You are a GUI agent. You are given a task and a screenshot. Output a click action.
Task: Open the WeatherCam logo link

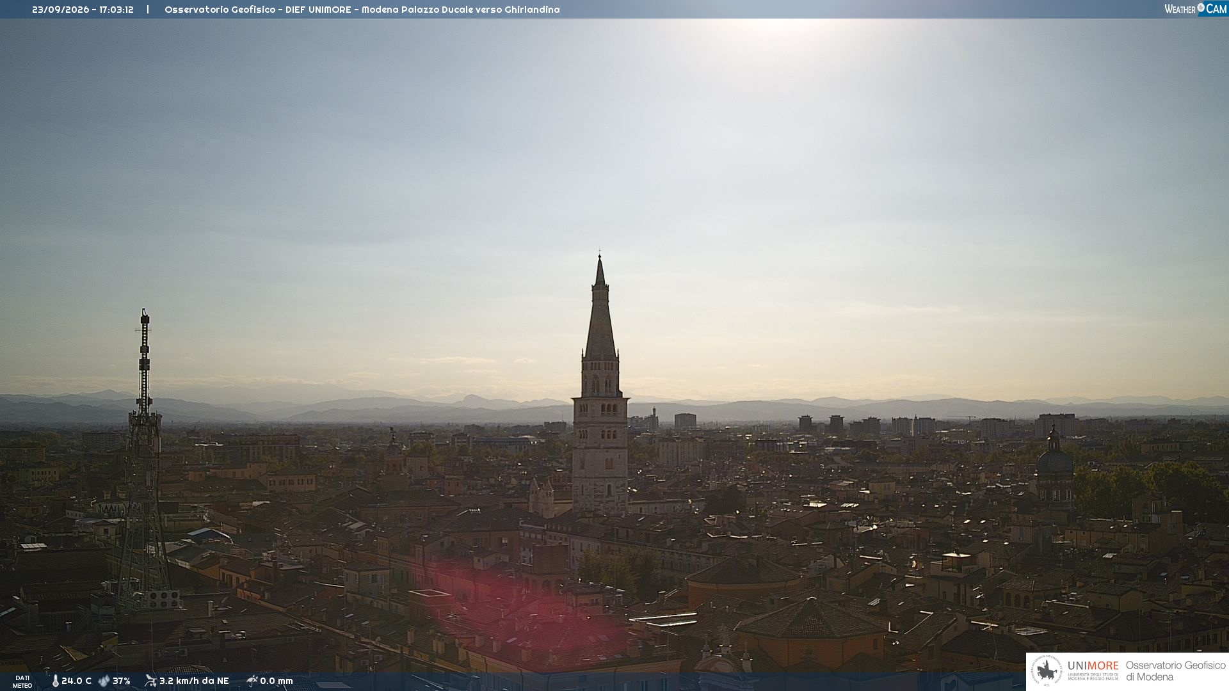1196,8
